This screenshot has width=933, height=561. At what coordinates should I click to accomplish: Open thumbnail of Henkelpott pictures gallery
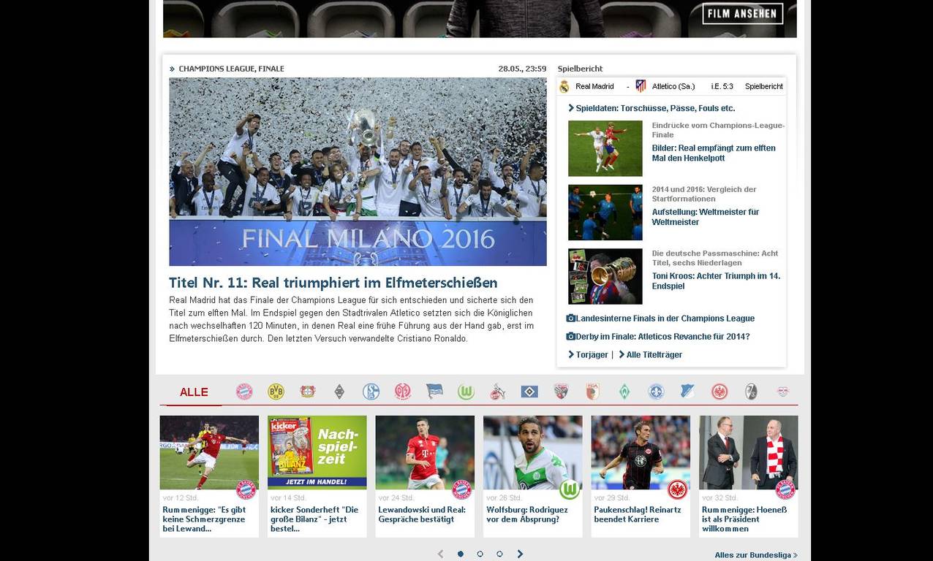pyautogui.click(x=605, y=148)
